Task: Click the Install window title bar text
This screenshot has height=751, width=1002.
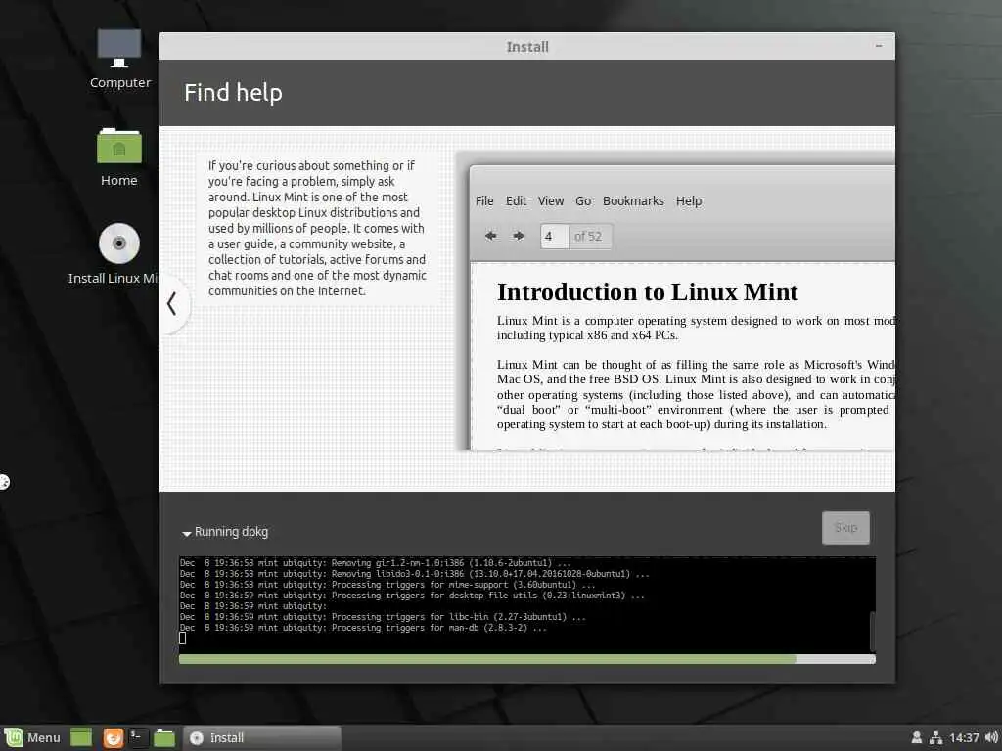Action: [527, 47]
